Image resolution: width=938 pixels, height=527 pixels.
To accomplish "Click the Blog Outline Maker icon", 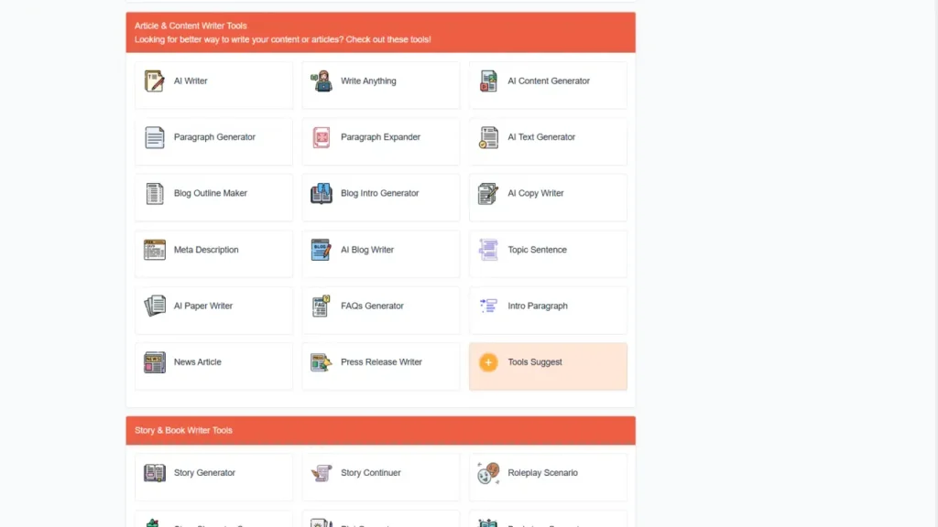I will (x=154, y=194).
